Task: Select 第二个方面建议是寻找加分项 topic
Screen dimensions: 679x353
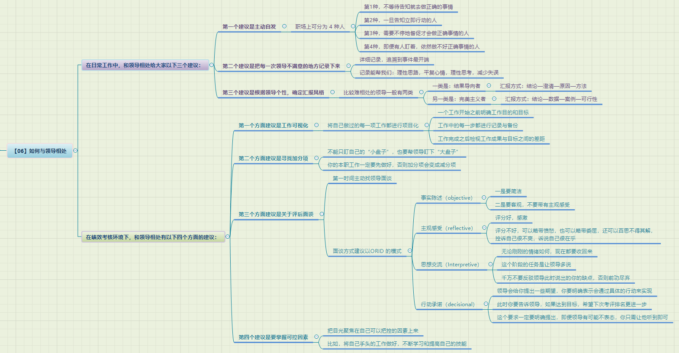Action: (x=274, y=159)
